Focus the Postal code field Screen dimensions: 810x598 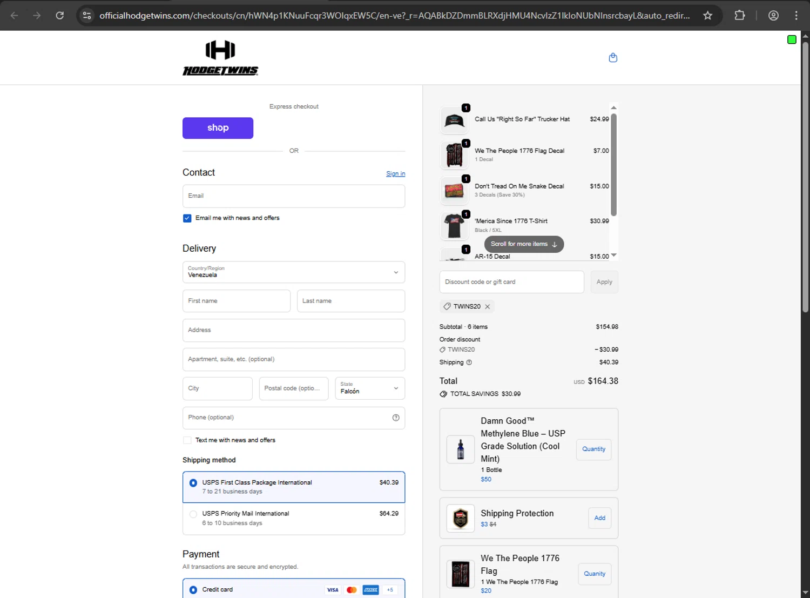point(294,388)
